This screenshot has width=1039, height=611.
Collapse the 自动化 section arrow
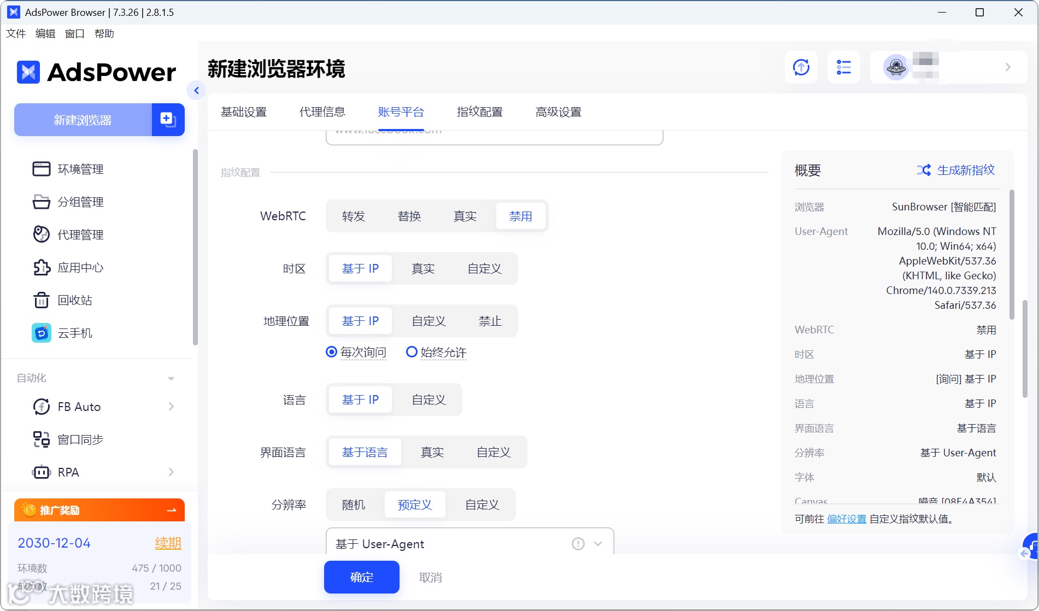(x=171, y=378)
